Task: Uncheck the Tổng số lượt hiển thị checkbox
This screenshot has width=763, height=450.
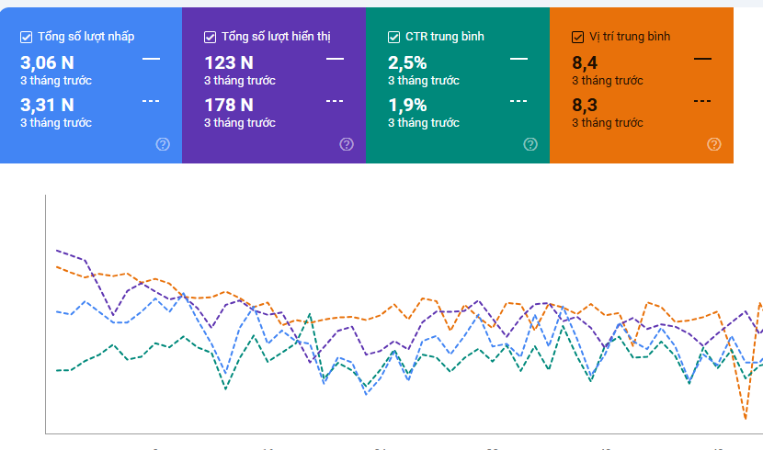Action: point(210,37)
